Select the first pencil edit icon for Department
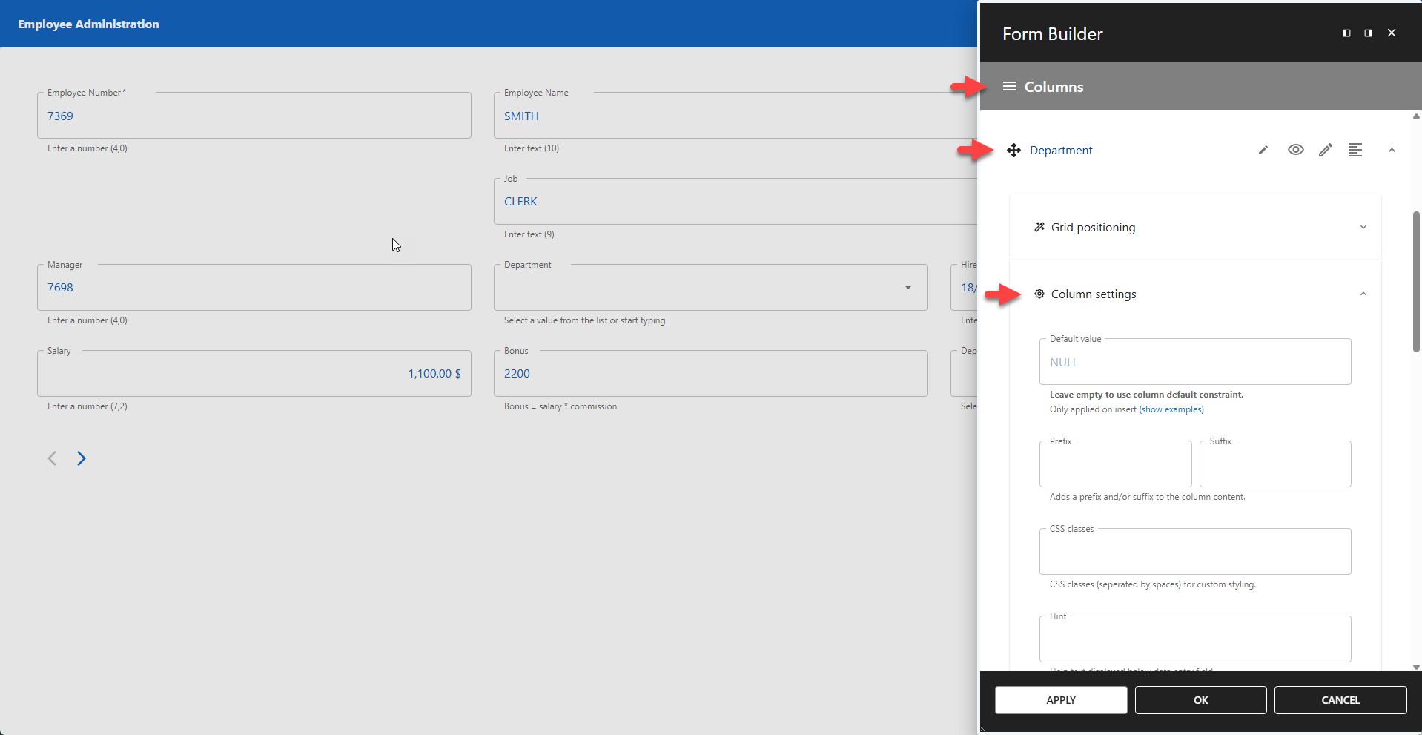This screenshot has height=735, width=1422. click(1263, 150)
